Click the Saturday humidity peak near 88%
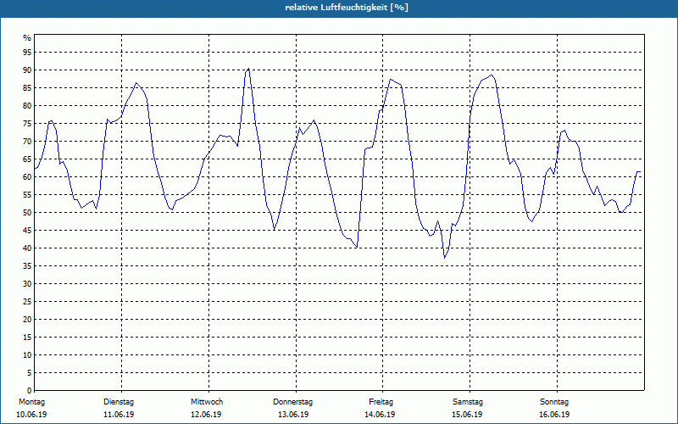 [492, 75]
